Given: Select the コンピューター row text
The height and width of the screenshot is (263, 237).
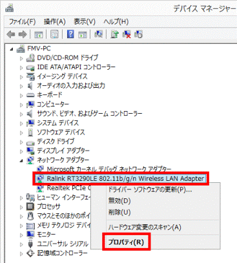Looking at the screenshot, I should [53, 105].
